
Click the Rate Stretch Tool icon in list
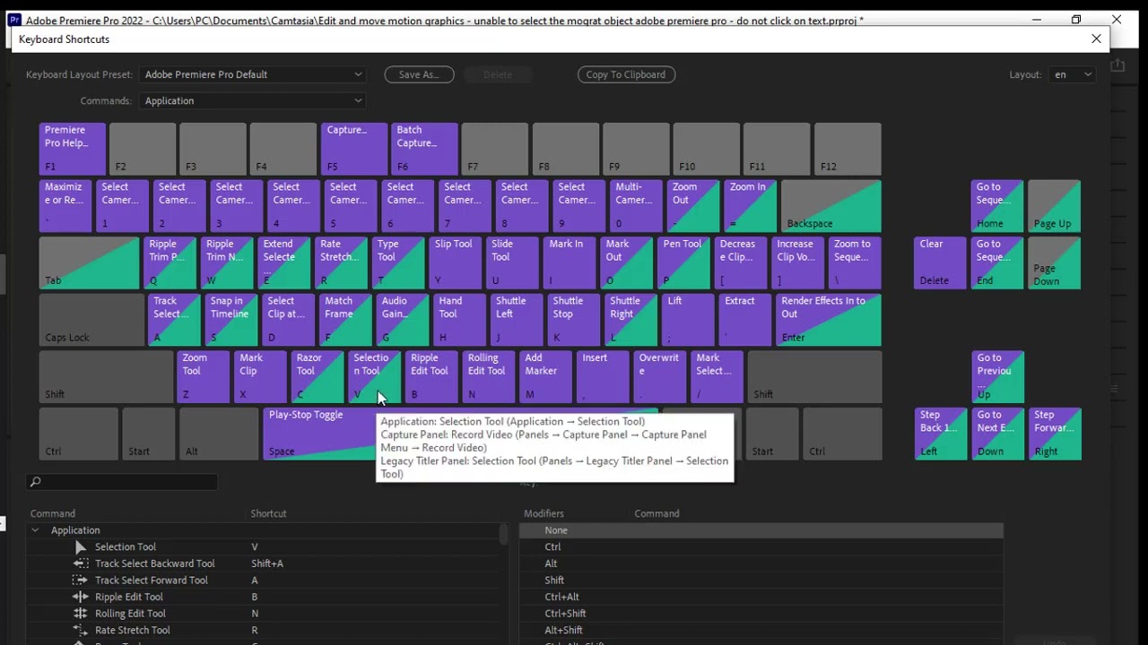point(81,630)
